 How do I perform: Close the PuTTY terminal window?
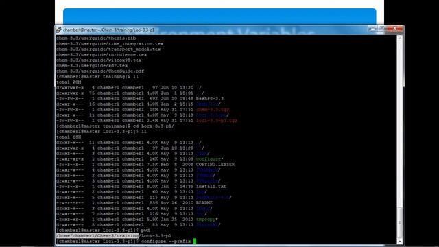[394, 29]
